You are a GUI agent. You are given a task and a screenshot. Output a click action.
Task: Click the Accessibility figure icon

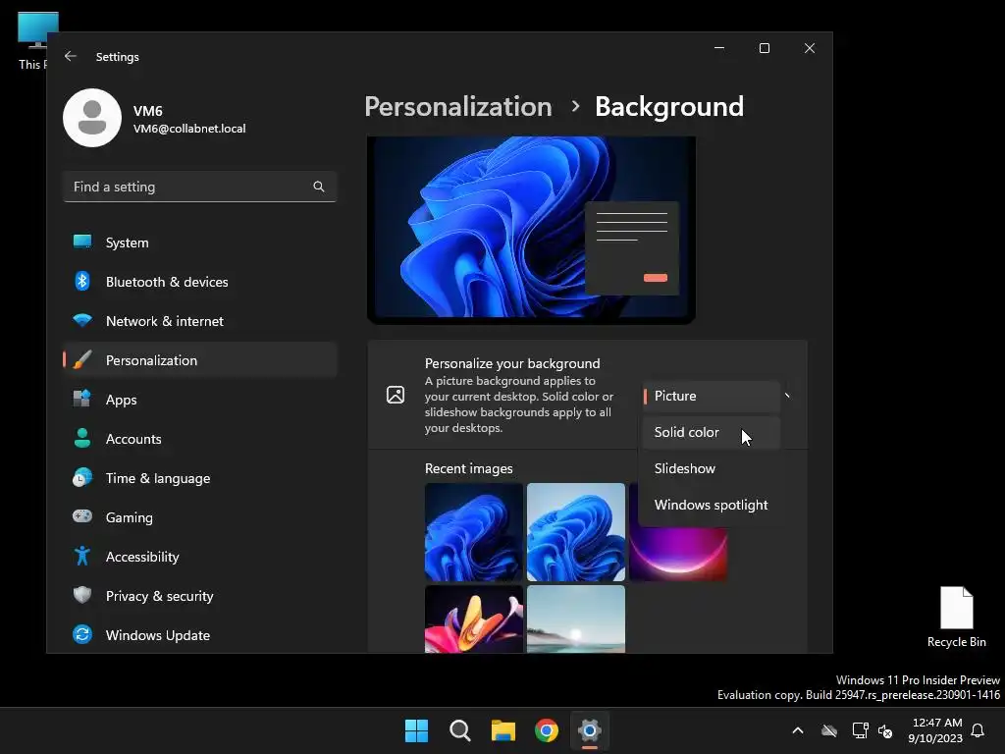coord(82,556)
